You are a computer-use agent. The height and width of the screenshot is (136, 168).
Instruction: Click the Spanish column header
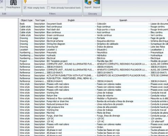tap(123, 20)
